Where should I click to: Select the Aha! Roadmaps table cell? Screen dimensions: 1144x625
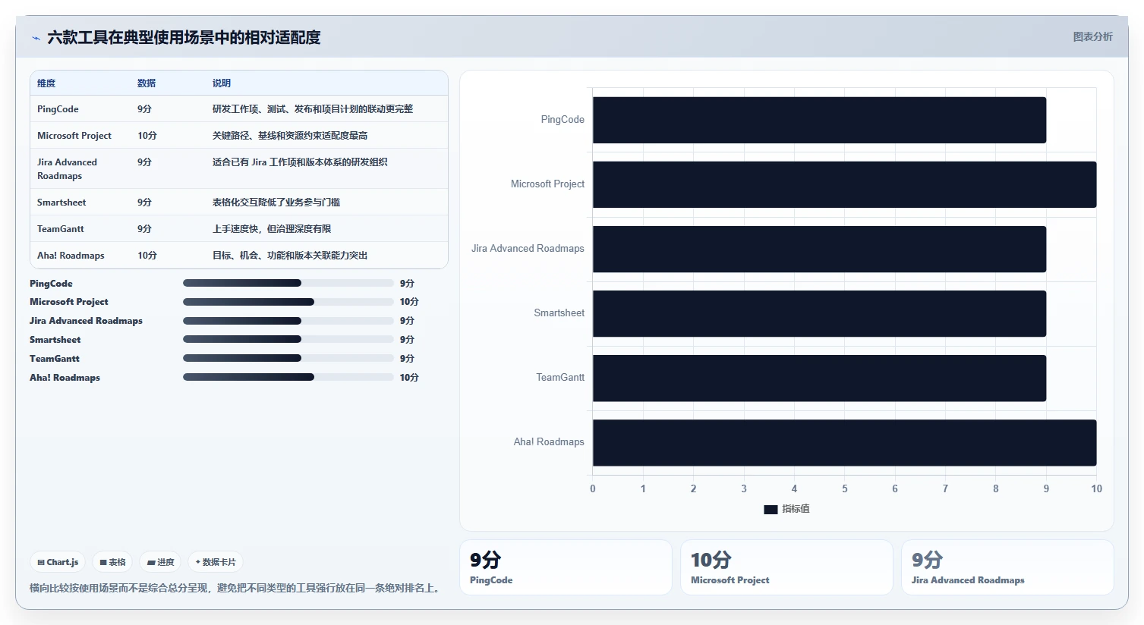coord(71,256)
